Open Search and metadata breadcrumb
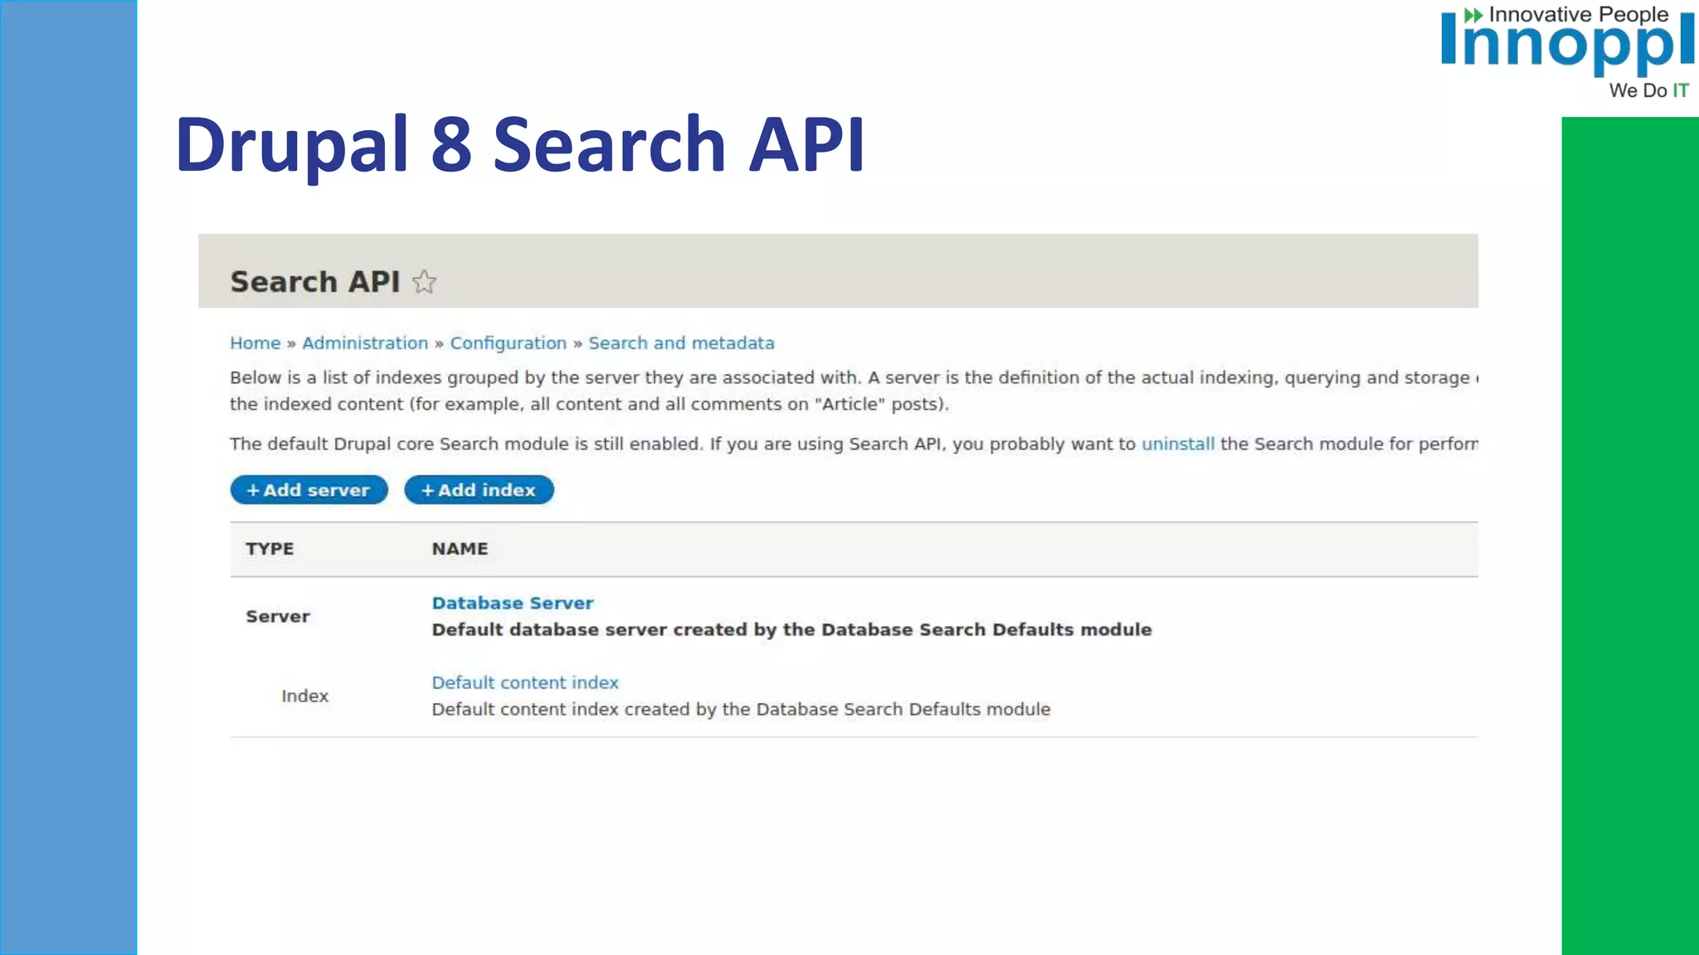This screenshot has width=1699, height=955. [x=681, y=343]
